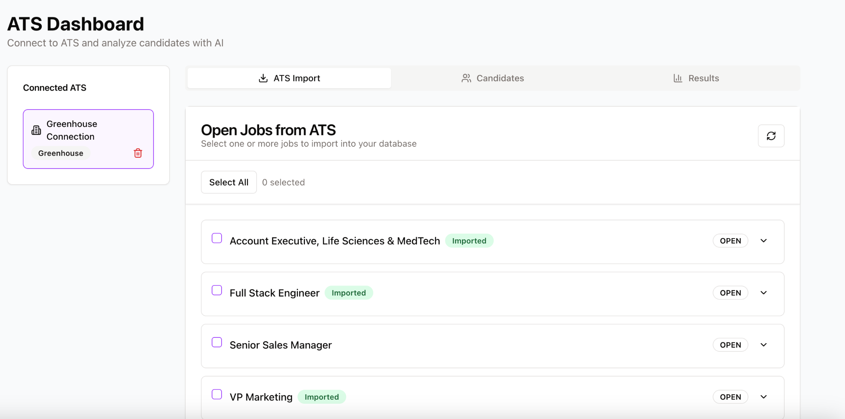Click the Account Executive, Life Sciences & MedTech title
Image resolution: width=845 pixels, height=419 pixels.
point(335,241)
